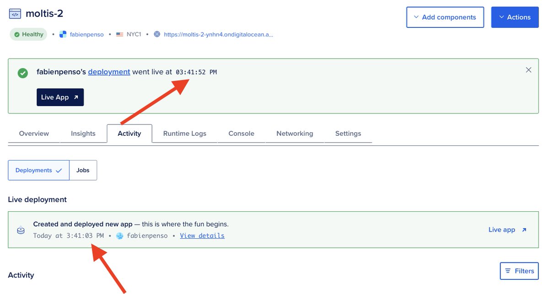
Task: Open the fabienpenso project link in header
Action: tap(86, 34)
